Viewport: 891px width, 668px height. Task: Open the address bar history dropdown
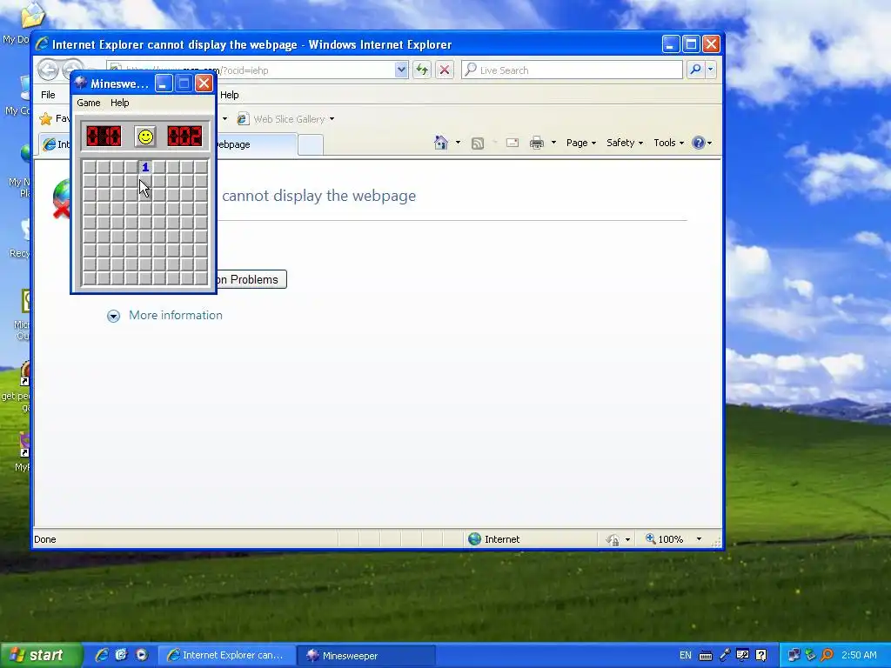tap(401, 70)
